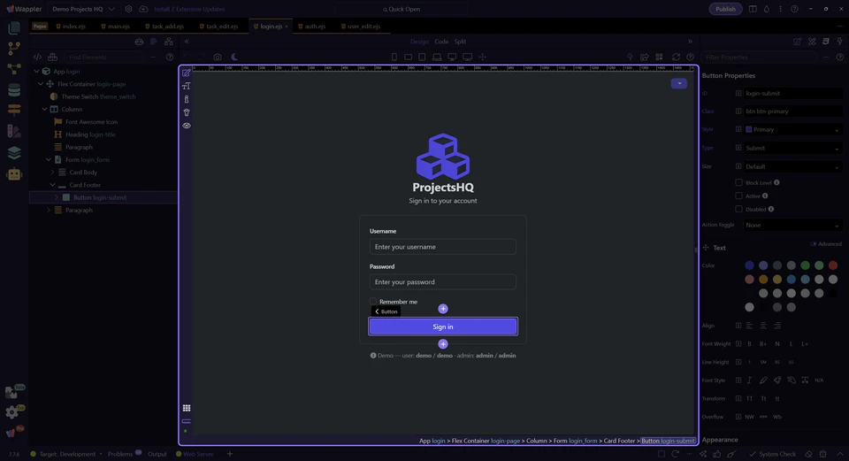Switch to the user_edit.ejs tab
Image resolution: width=849 pixels, height=461 pixels.
(361, 26)
